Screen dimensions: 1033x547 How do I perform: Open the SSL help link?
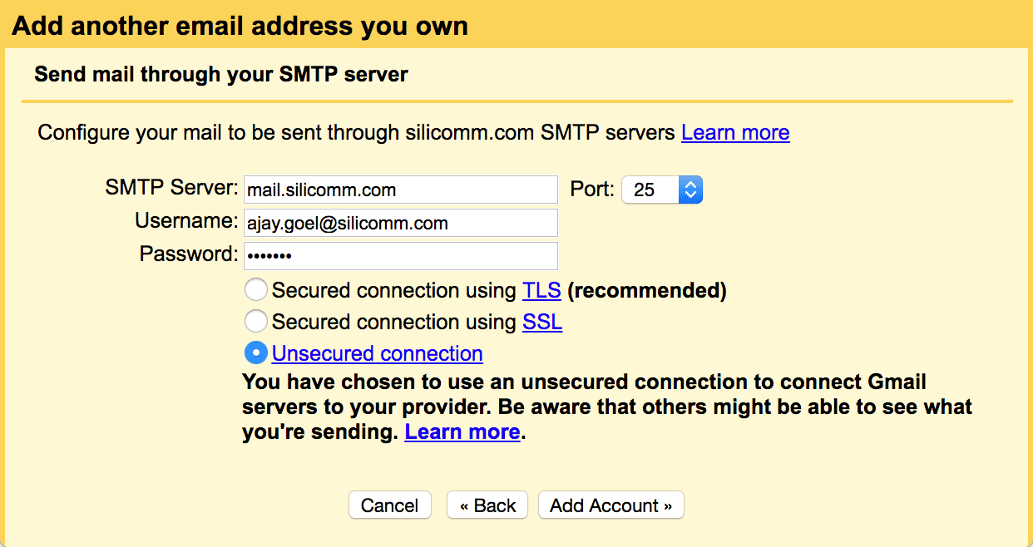(541, 322)
